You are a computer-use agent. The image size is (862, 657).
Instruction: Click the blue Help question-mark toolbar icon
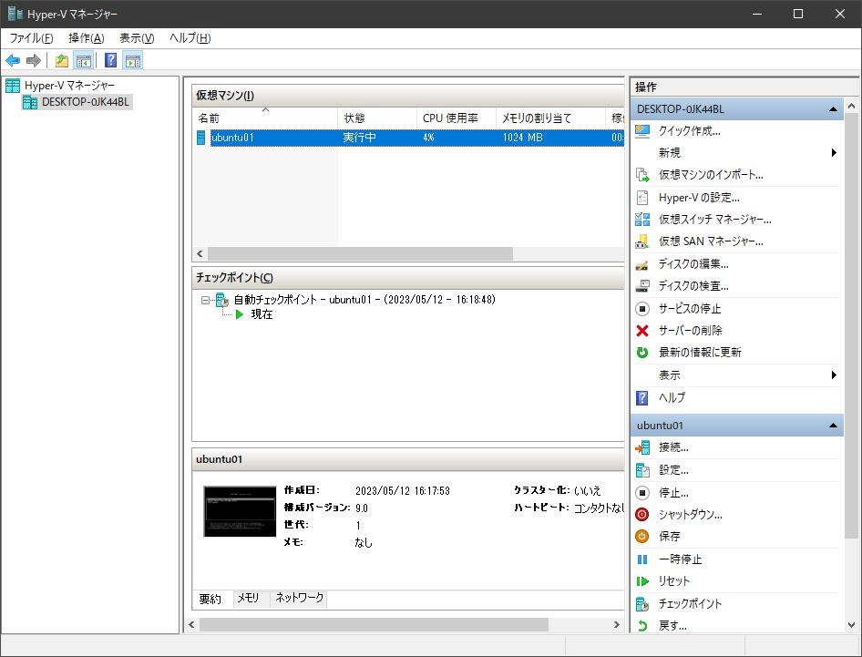pyautogui.click(x=110, y=60)
